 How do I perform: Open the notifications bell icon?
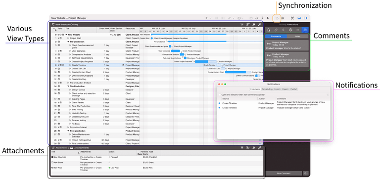[257, 18]
